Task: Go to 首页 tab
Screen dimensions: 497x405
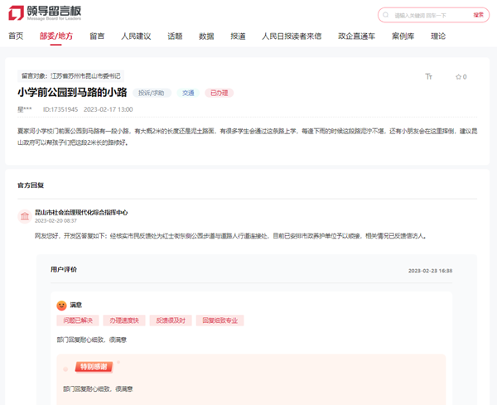Action: click(16, 36)
